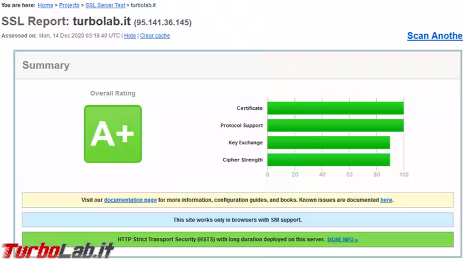Viewport: 463px width, 260px height.
Task: Click the Hide link
Action: (130, 36)
